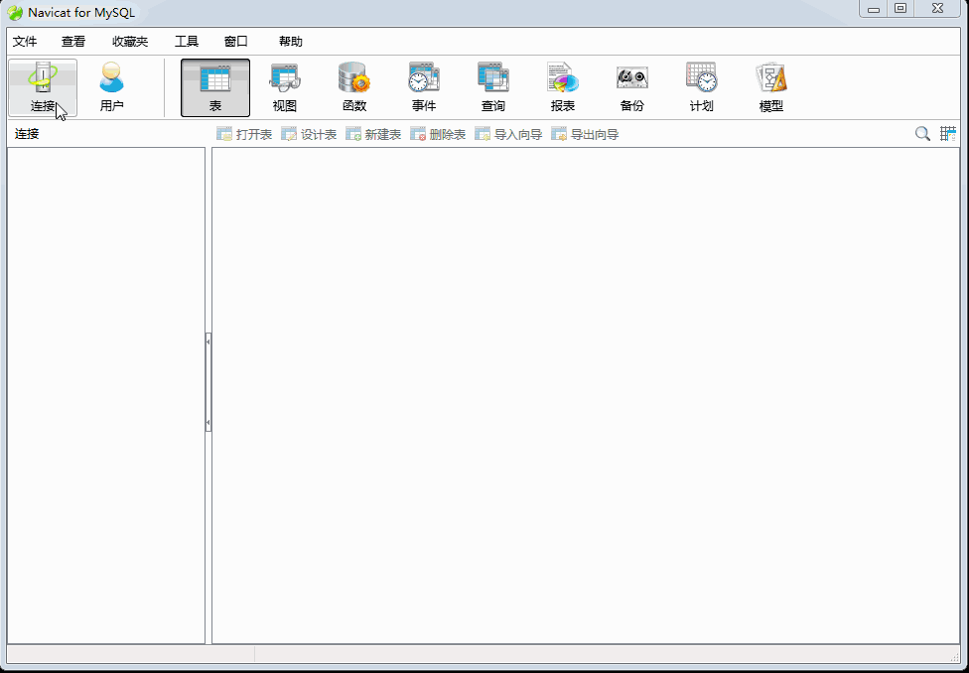Click the search magnifier icon

[922, 133]
